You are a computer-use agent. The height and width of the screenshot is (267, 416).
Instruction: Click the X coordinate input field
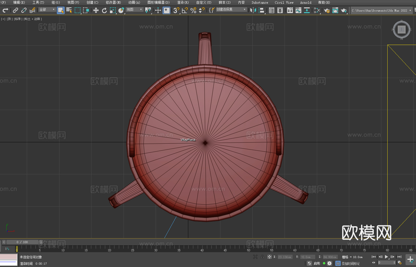285,257
